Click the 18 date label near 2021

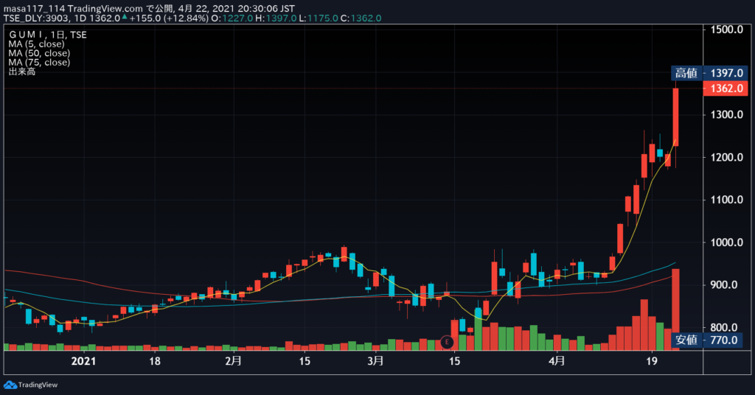pos(155,361)
